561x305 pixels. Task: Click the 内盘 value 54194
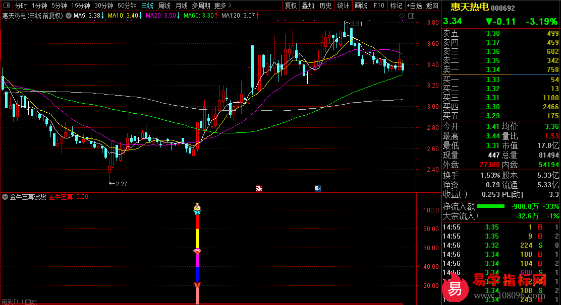tap(548, 165)
